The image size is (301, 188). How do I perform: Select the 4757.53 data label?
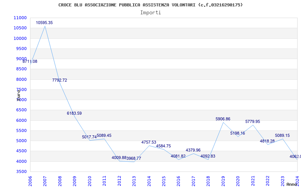tap(149, 142)
